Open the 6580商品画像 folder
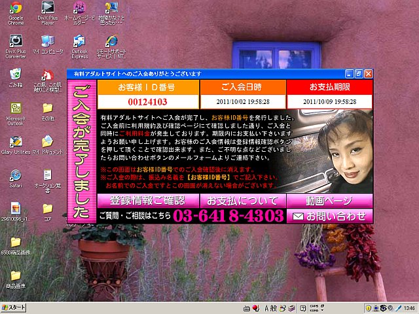Screen dimensions: 419x314 coord(16,246)
